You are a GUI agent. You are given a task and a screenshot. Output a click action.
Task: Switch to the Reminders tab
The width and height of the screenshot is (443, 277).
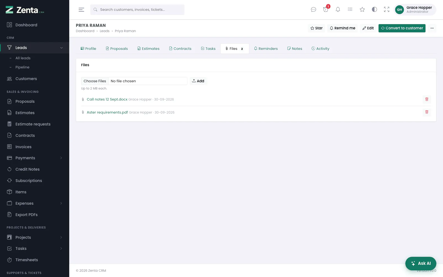pyautogui.click(x=266, y=48)
